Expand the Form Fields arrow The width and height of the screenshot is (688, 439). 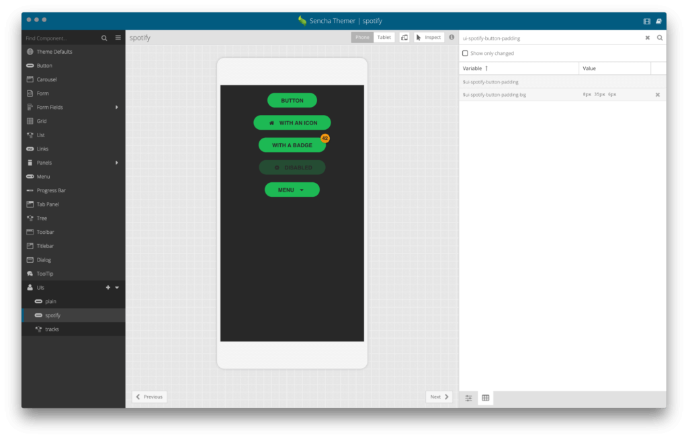[117, 107]
